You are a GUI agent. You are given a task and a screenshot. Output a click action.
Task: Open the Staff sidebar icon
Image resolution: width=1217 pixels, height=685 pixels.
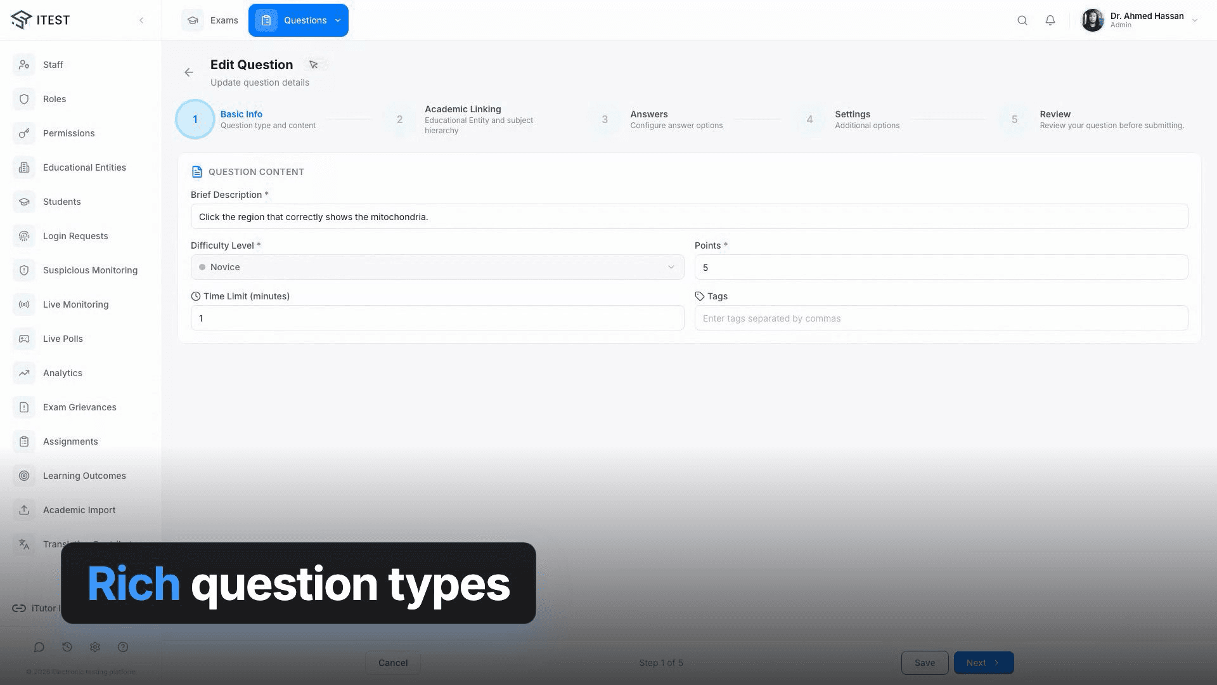[24, 65]
